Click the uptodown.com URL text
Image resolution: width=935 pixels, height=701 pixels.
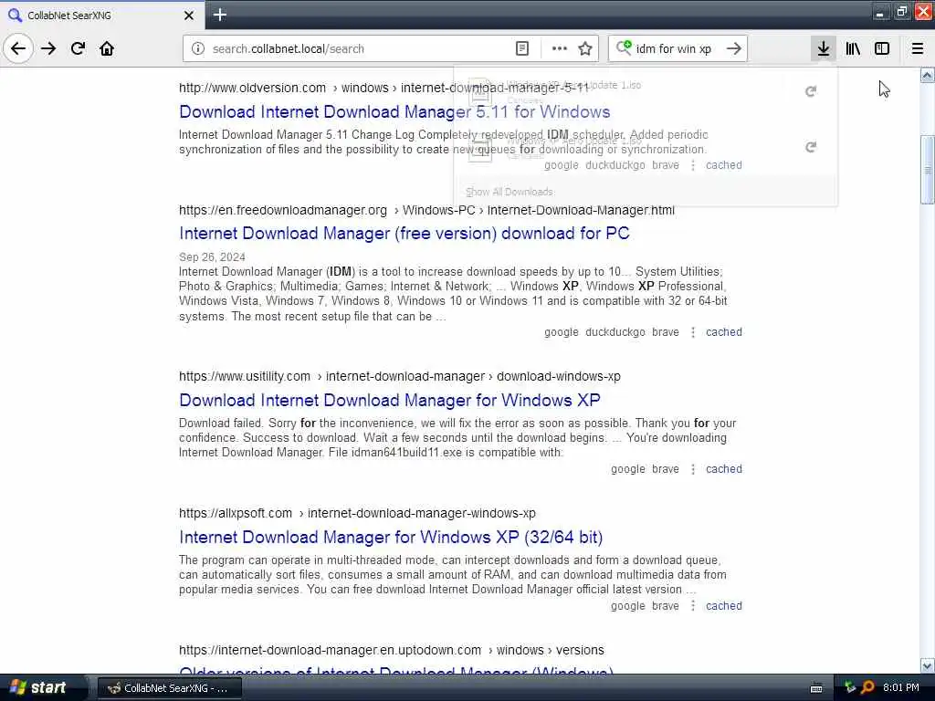330,650
